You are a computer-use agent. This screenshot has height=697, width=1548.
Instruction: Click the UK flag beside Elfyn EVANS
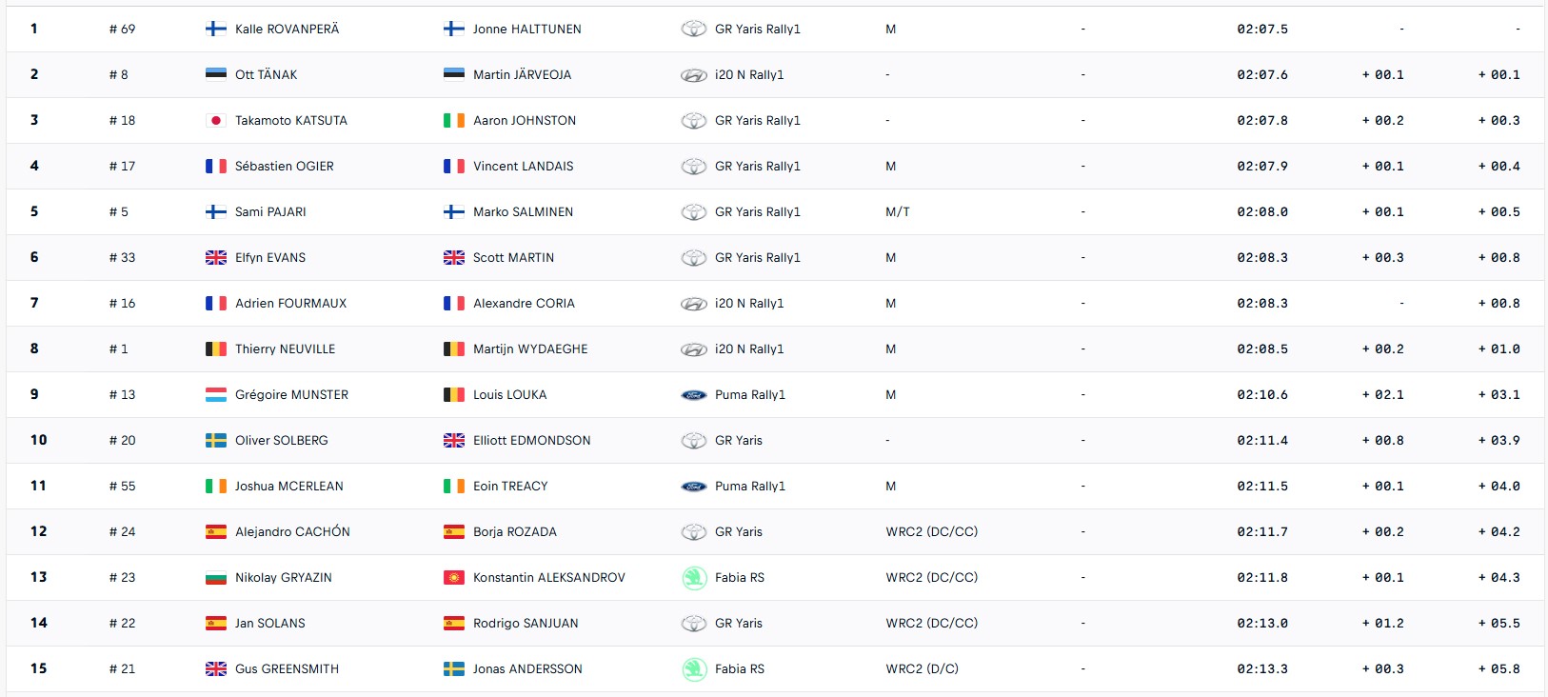(x=216, y=258)
